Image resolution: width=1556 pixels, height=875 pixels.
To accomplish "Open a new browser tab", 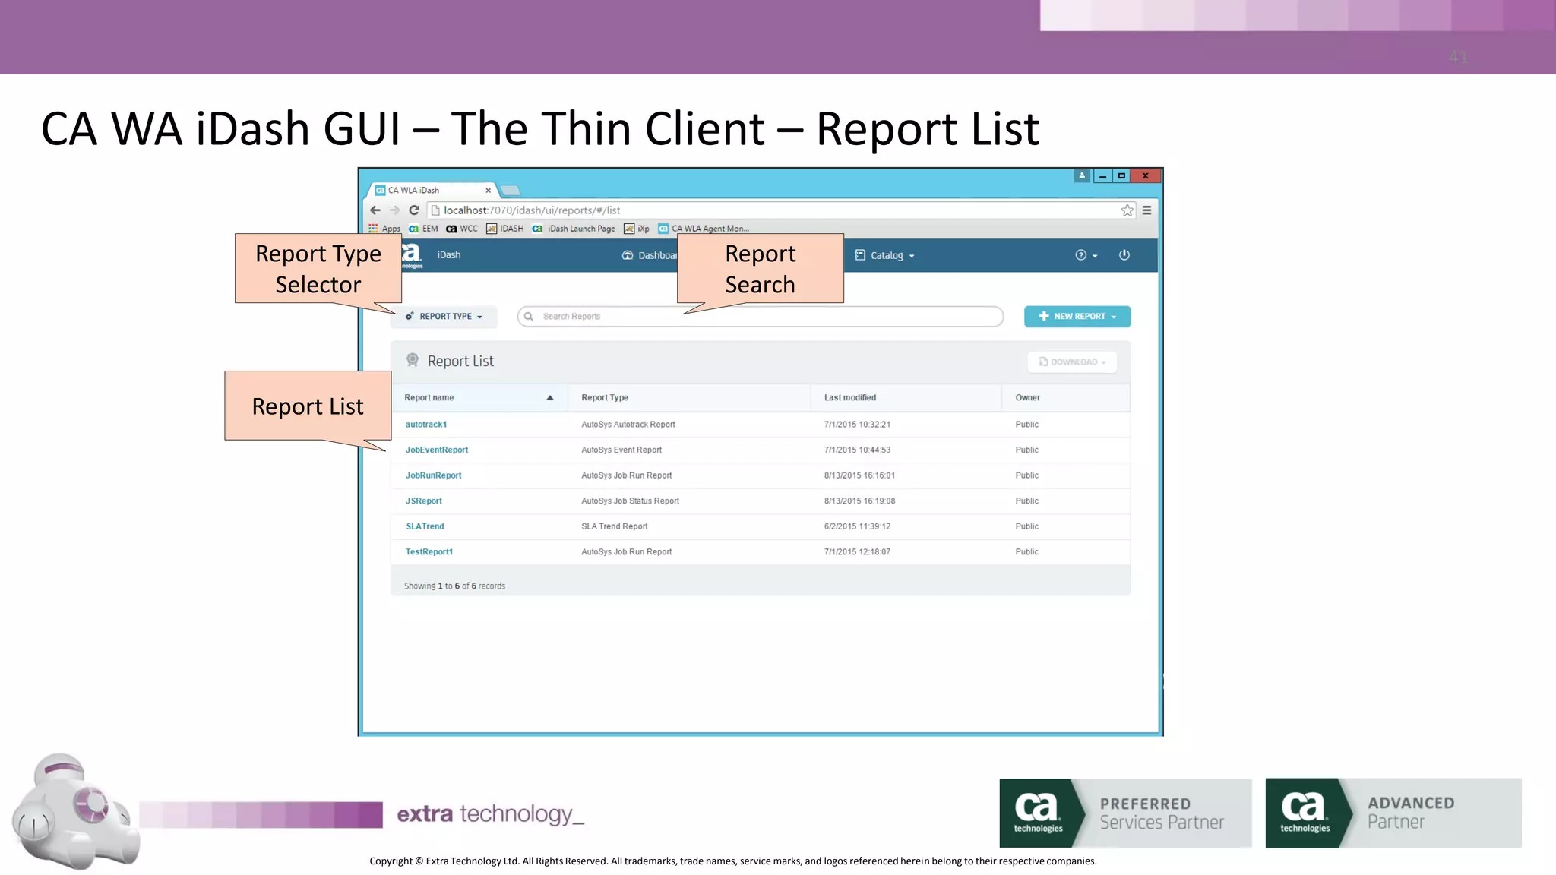I will click(x=511, y=191).
